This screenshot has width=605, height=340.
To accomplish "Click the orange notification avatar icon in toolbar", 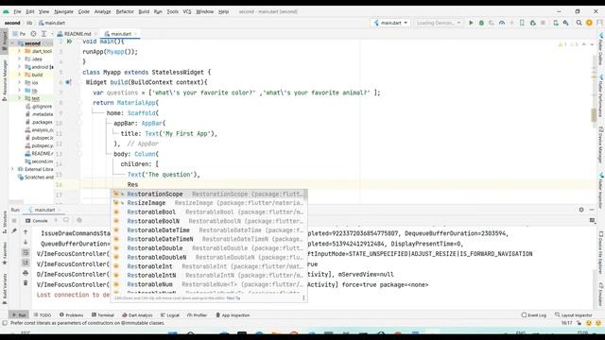I will point(589,23).
